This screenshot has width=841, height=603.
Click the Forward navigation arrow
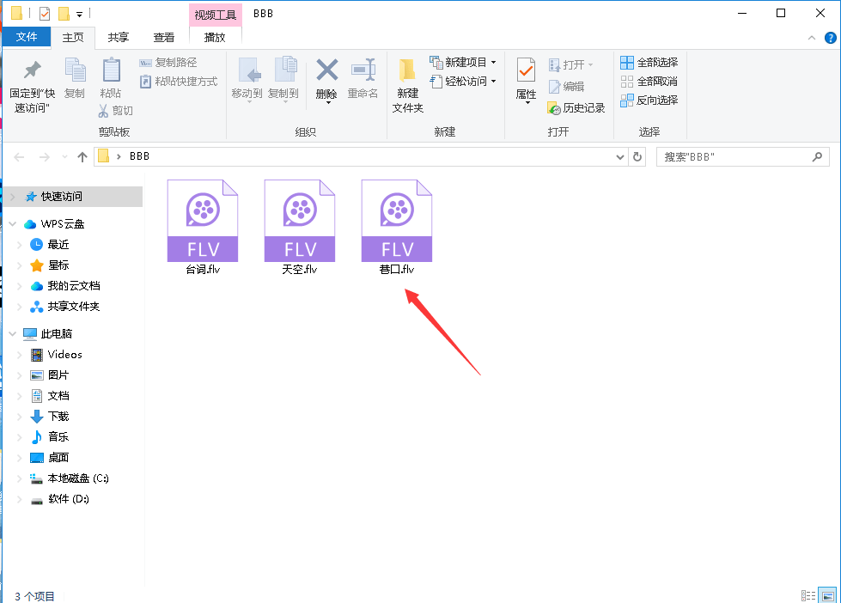pyautogui.click(x=45, y=157)
